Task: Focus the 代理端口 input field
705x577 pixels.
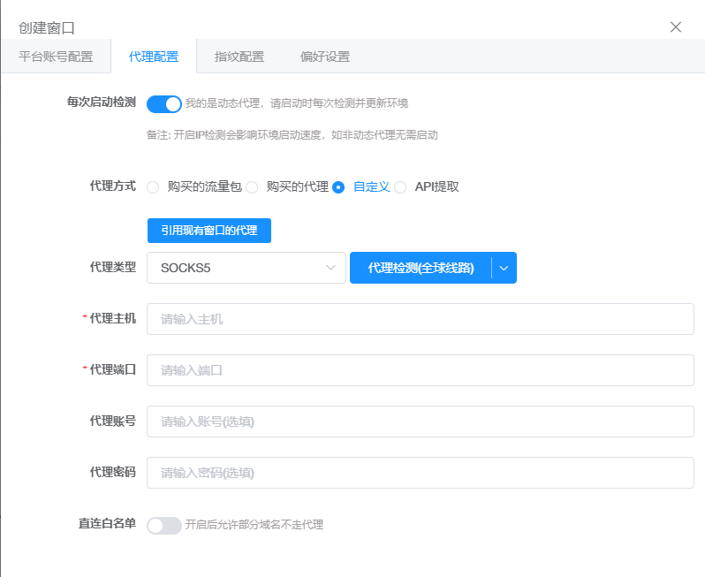Action: point(421,370)
